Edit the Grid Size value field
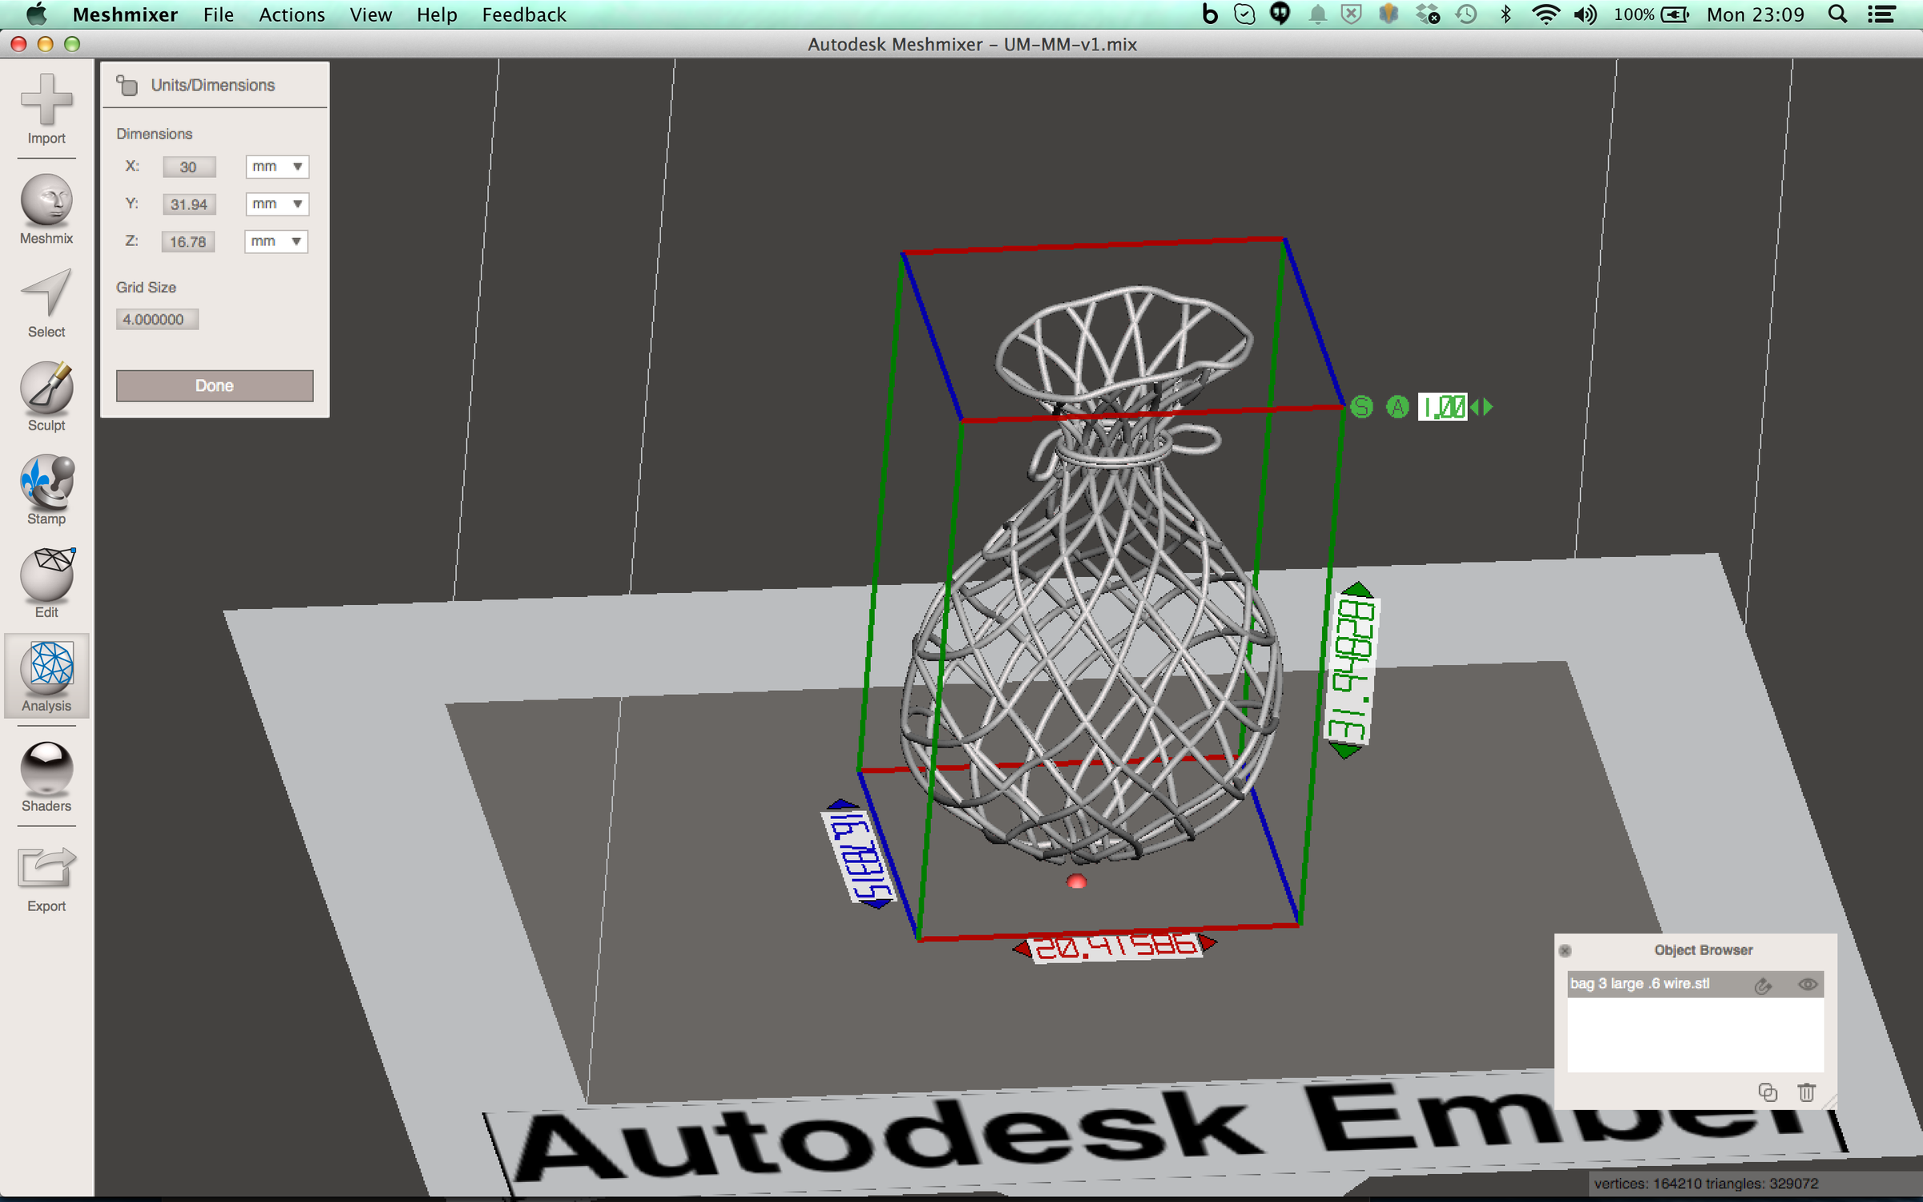 point(156,318)
